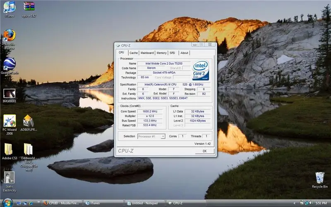This screenshot has height=207, width=331.
Task: Open the About tab
Action: pyautogui.click(x=184, y=53)
